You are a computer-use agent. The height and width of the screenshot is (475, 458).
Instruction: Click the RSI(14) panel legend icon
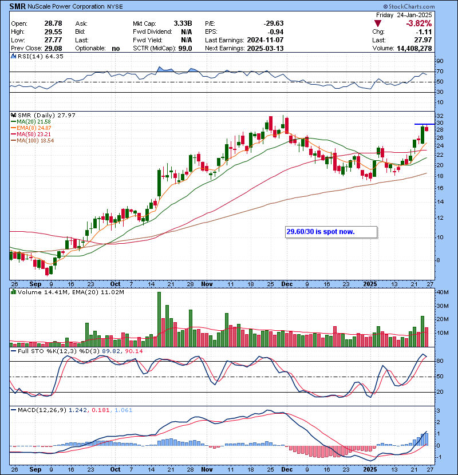coord(13,57)
